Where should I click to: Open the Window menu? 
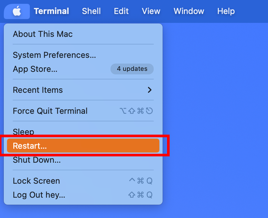coord(189,11)
